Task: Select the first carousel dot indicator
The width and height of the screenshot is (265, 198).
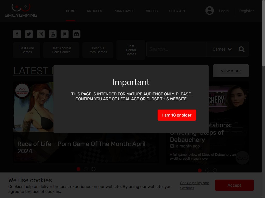Action: (79, 169)
